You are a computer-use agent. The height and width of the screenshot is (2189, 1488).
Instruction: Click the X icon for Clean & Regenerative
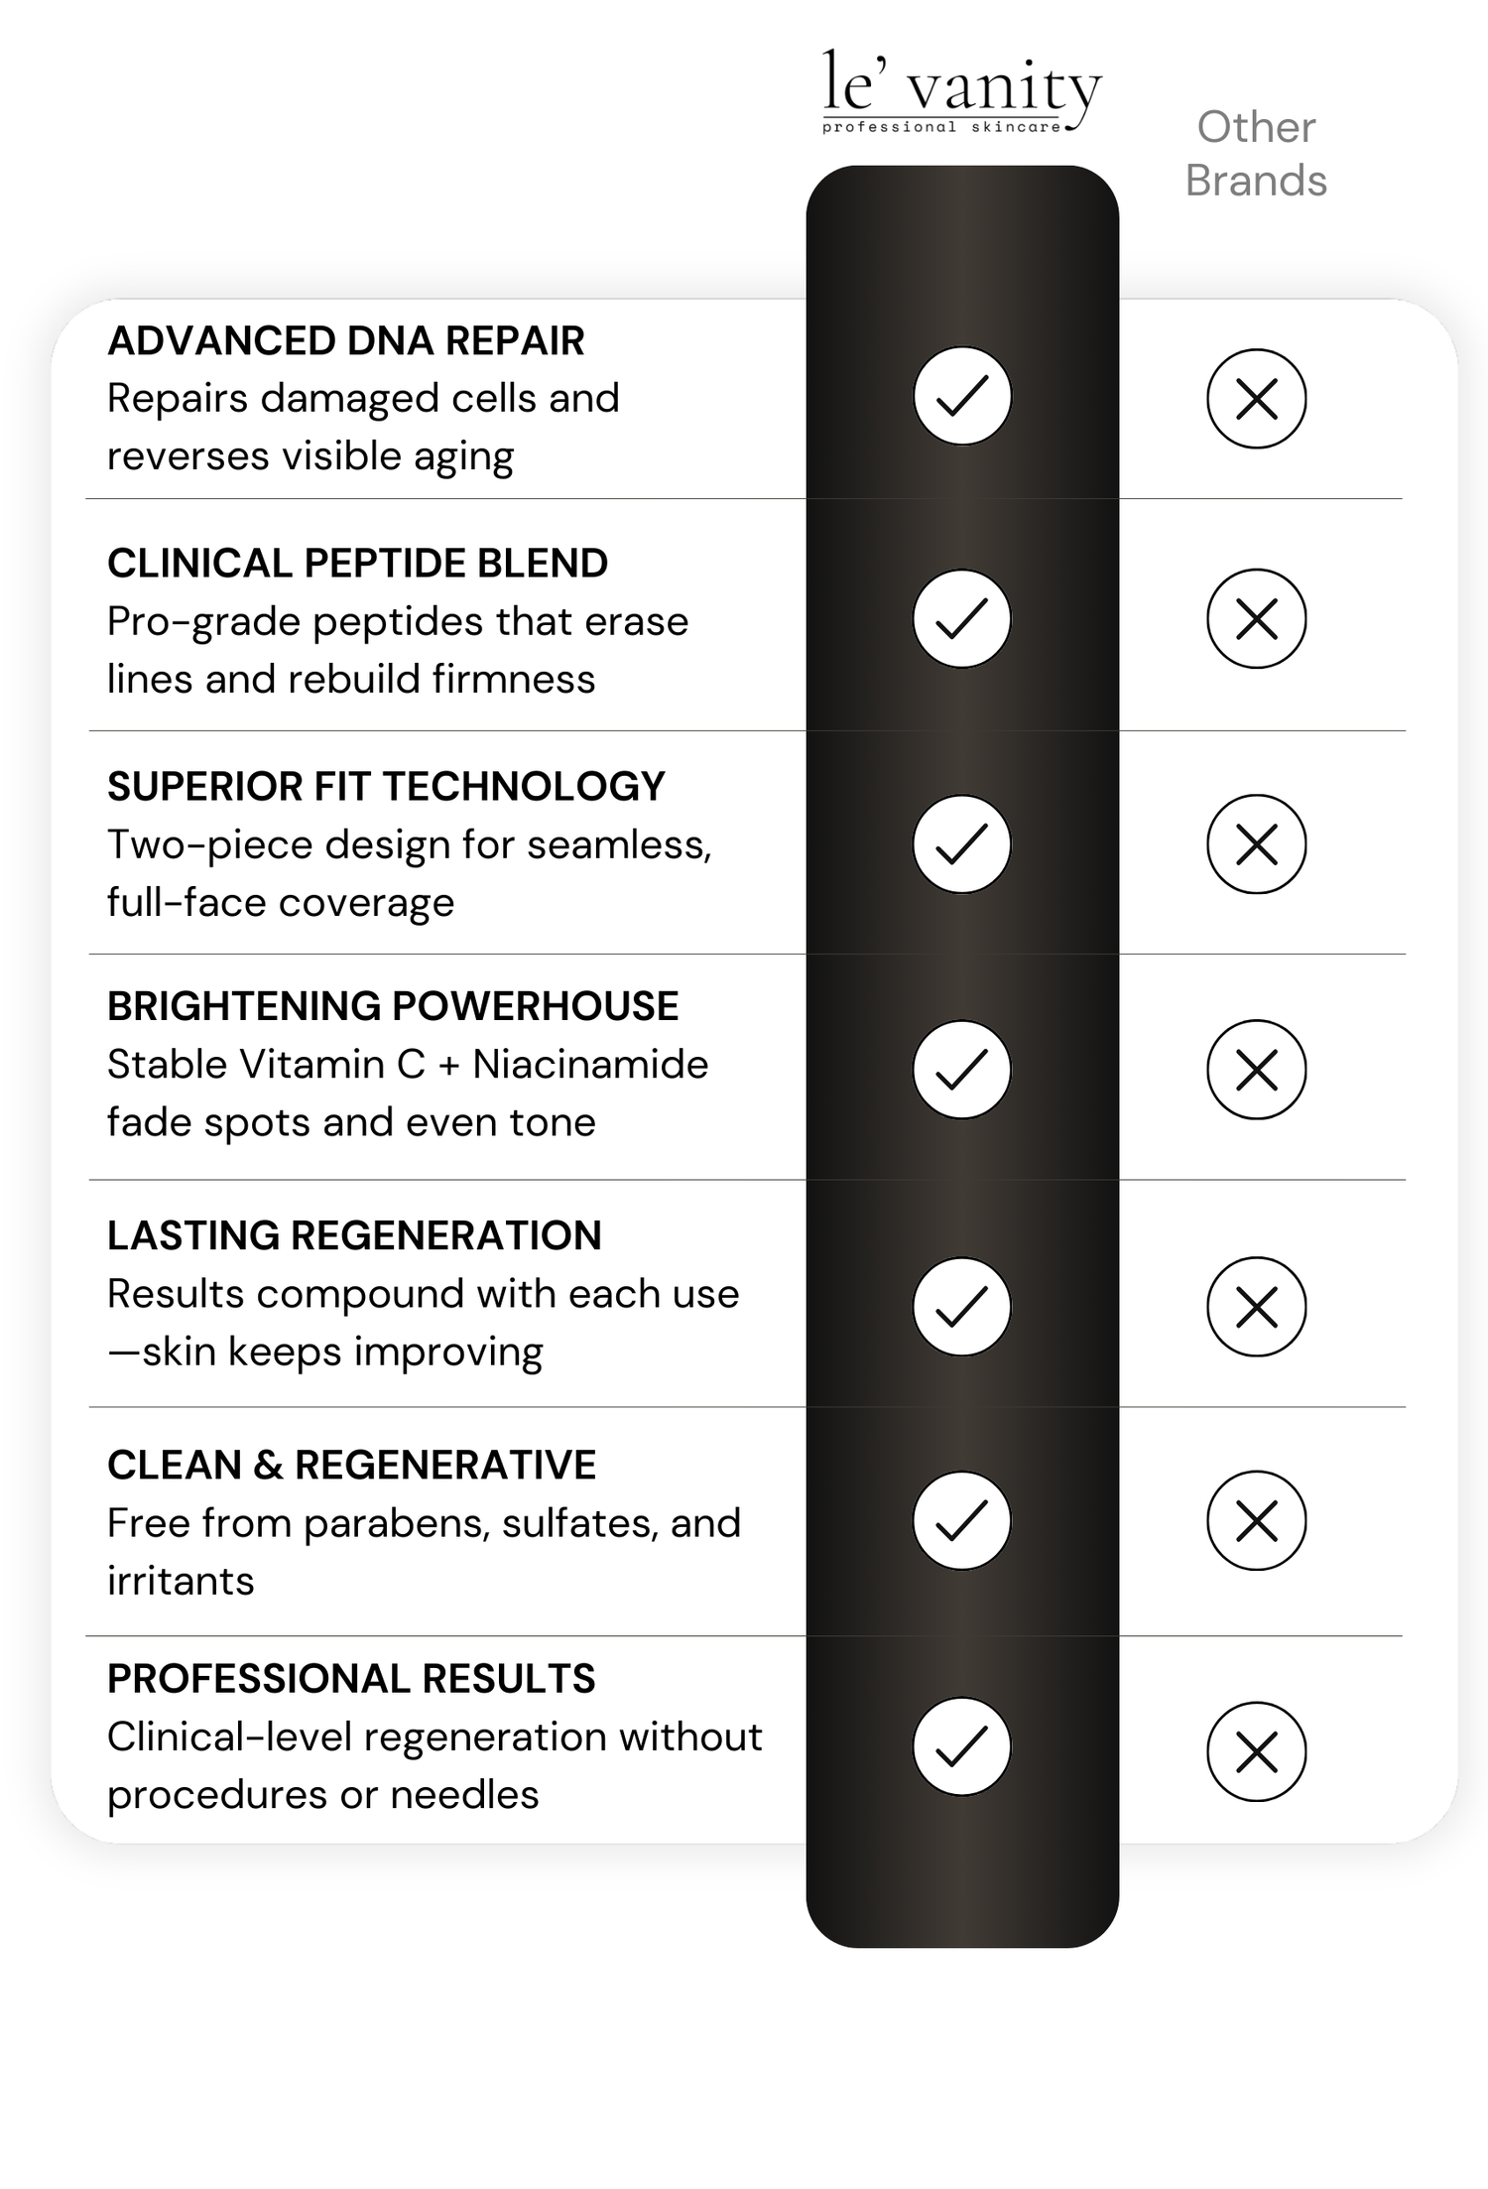[1256, 1520]
